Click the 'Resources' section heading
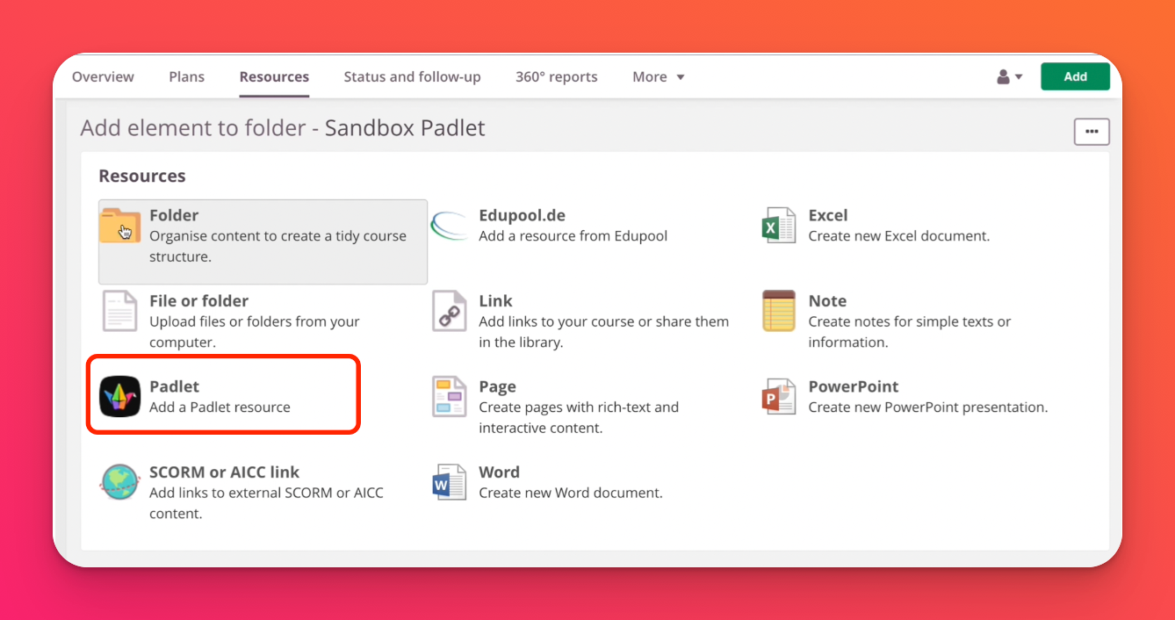 click(x=142, y=176)
